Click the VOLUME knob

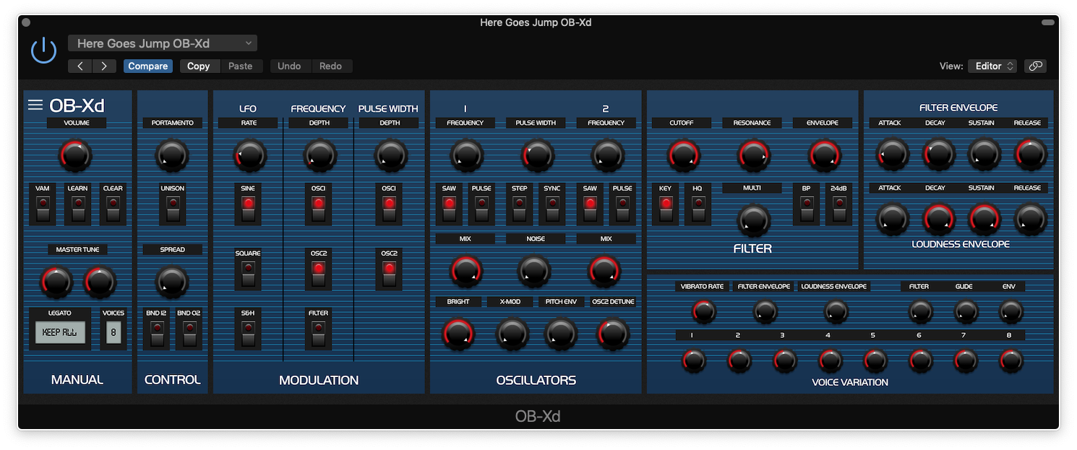click(x=76, y=155)
